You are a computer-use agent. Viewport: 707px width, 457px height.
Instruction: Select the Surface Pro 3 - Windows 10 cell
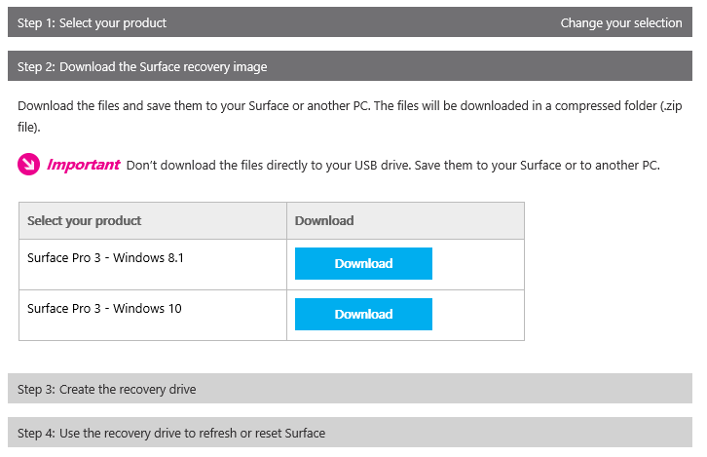pos(104,309)
